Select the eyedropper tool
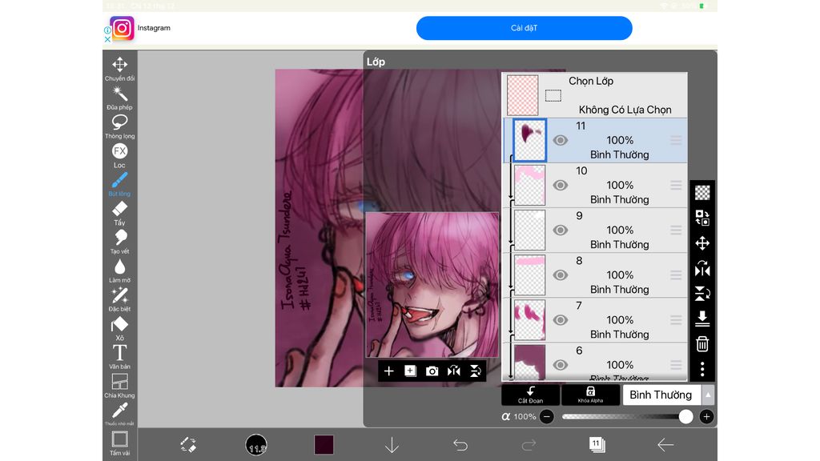The image size is (820, 461). tap(120, 414)
